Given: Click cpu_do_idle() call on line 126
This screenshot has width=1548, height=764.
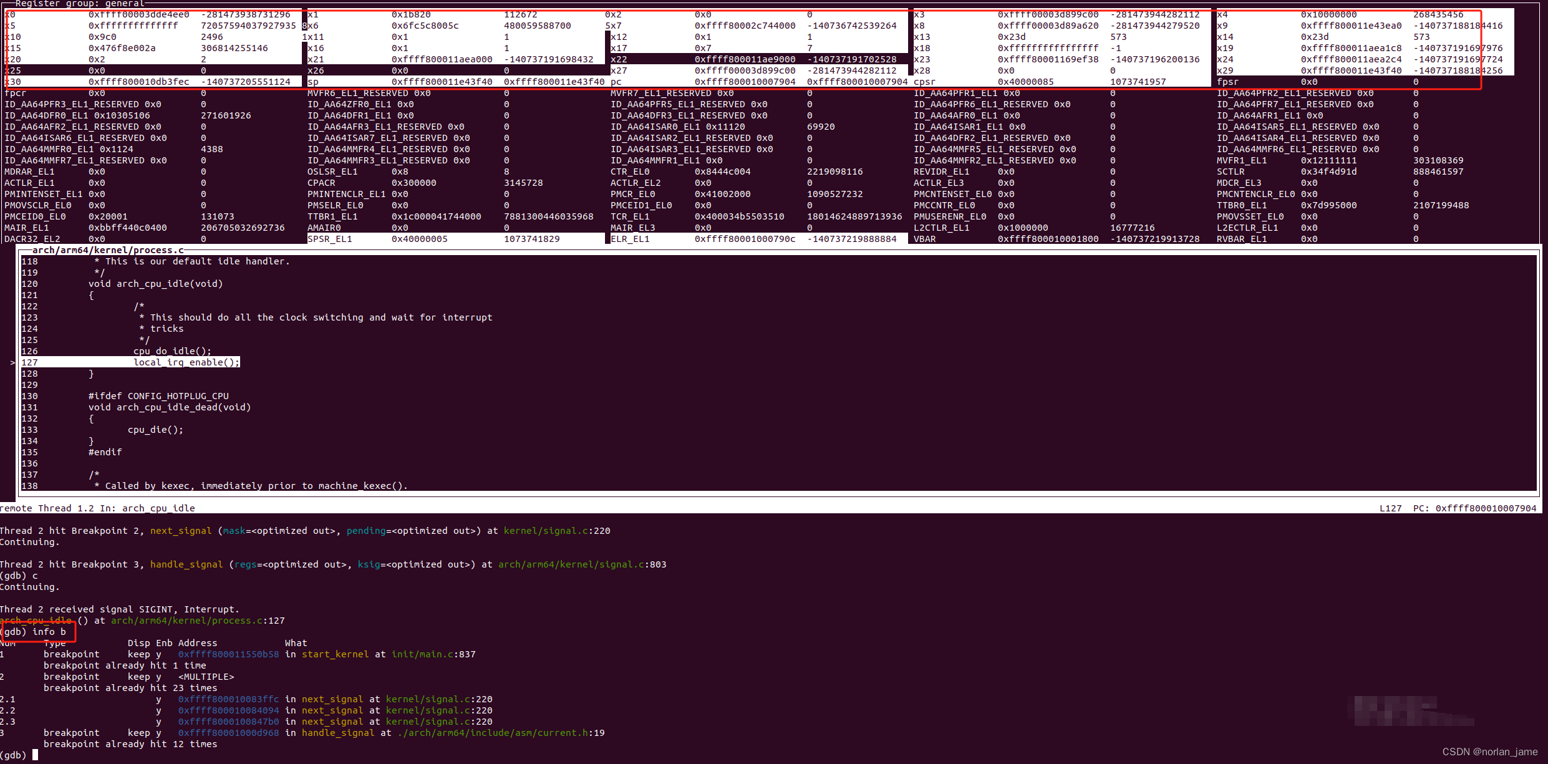Looking at the screenshot, I should [x=172, y=351].
